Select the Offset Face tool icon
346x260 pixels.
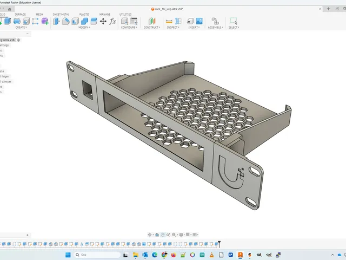pos(94,21)
